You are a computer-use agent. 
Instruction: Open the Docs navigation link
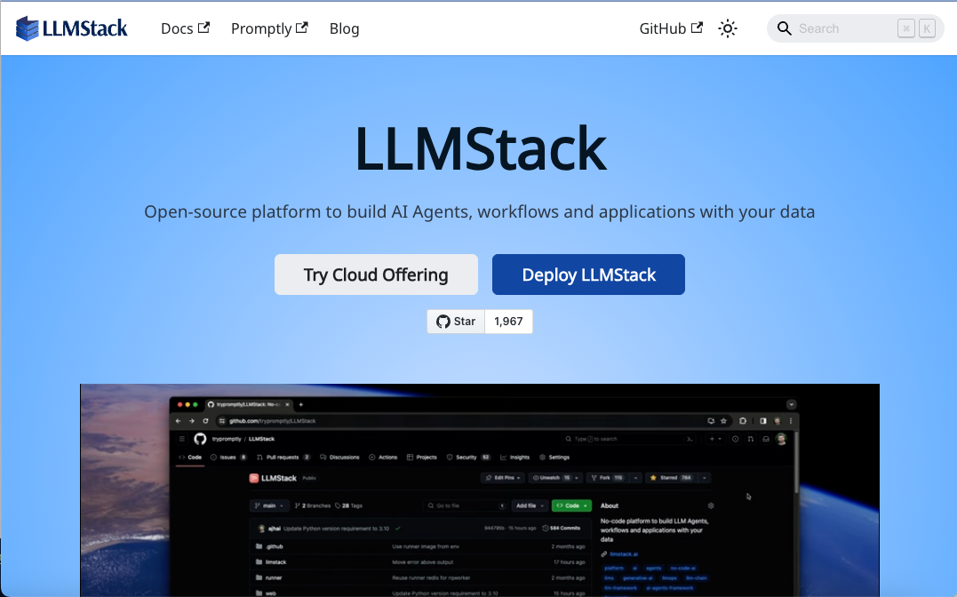(x=185, y=28)
